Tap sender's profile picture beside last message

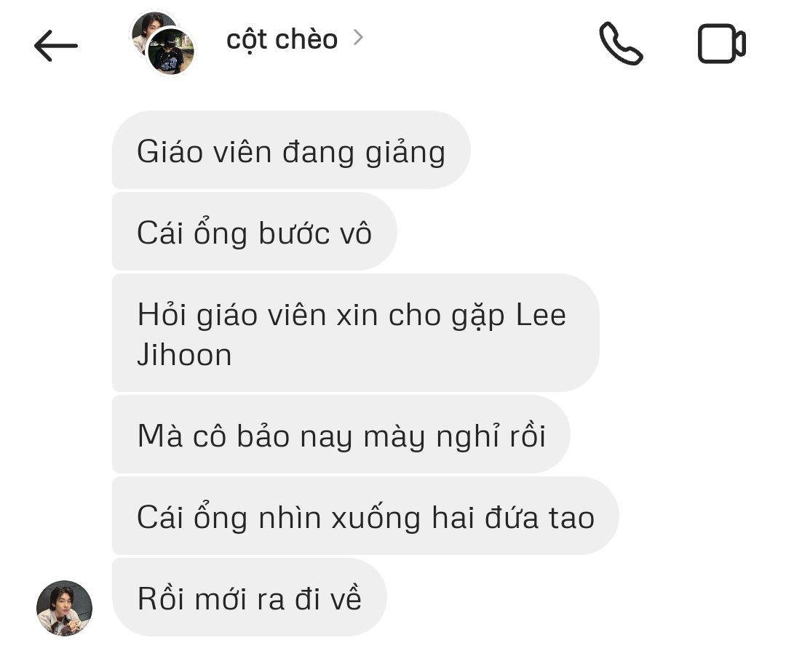(64, 608)
